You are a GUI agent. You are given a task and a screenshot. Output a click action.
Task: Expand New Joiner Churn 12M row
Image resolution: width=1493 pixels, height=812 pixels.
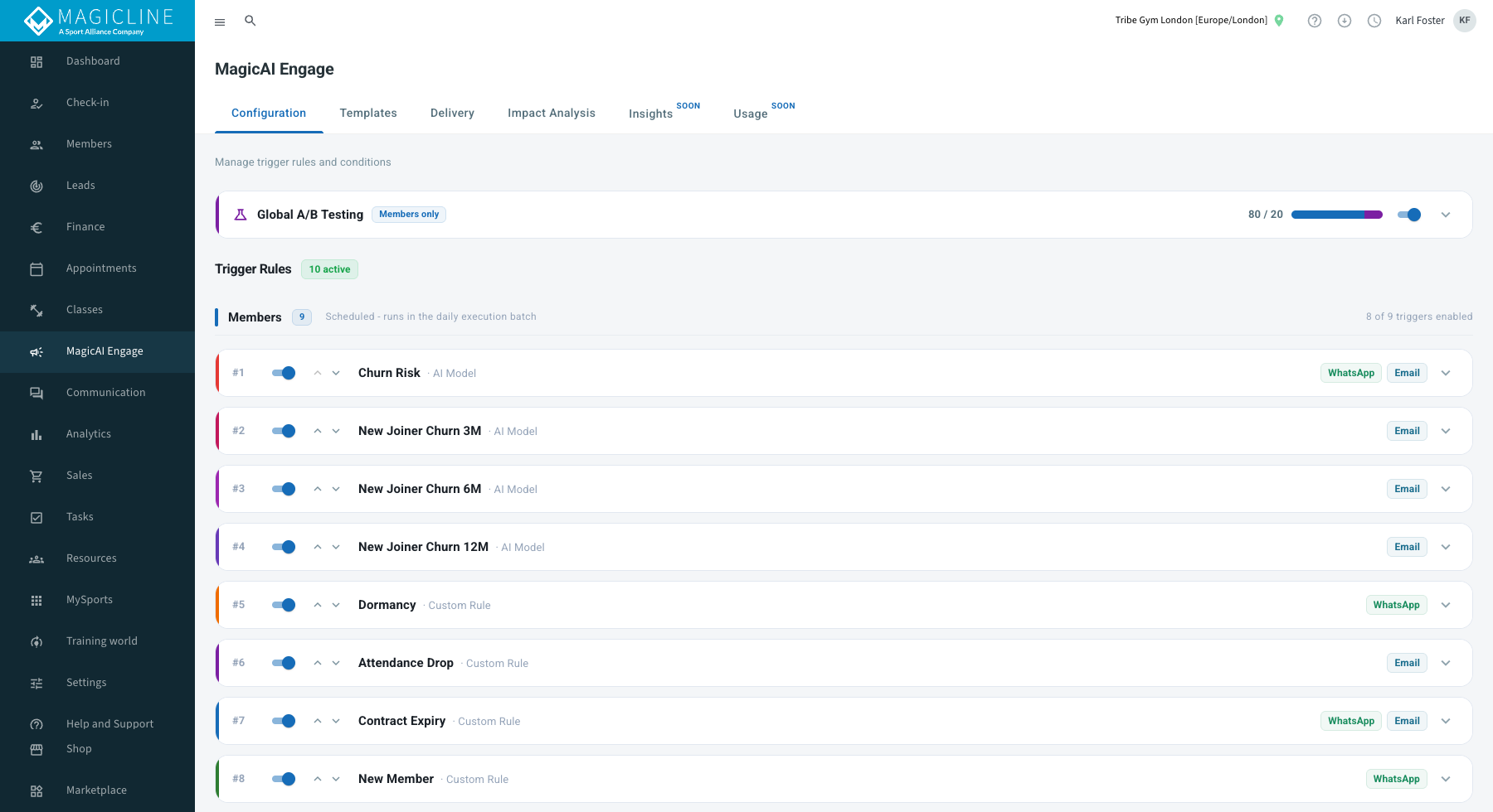[x=1446, y=547]
